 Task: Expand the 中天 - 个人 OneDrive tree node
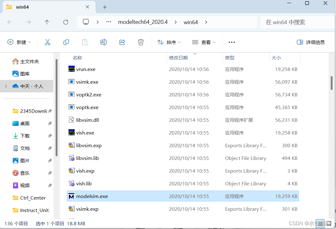[x=6, y=86]
